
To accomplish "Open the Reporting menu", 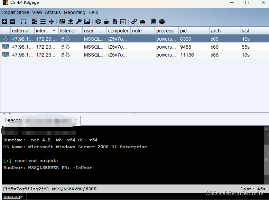I will [75, 12].
